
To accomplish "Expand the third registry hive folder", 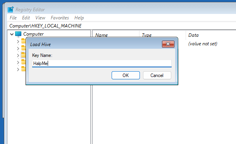I will (18, 55).
